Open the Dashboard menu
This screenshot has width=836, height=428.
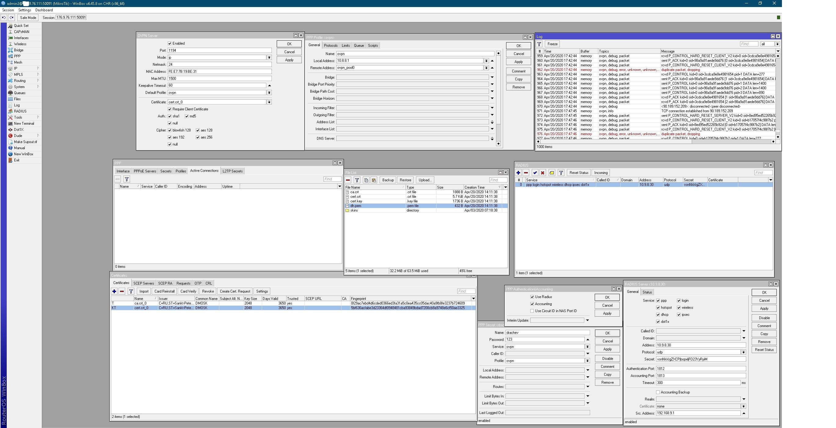(44, 10)
